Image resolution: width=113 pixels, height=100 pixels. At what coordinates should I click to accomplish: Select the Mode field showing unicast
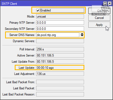point(60,17)
